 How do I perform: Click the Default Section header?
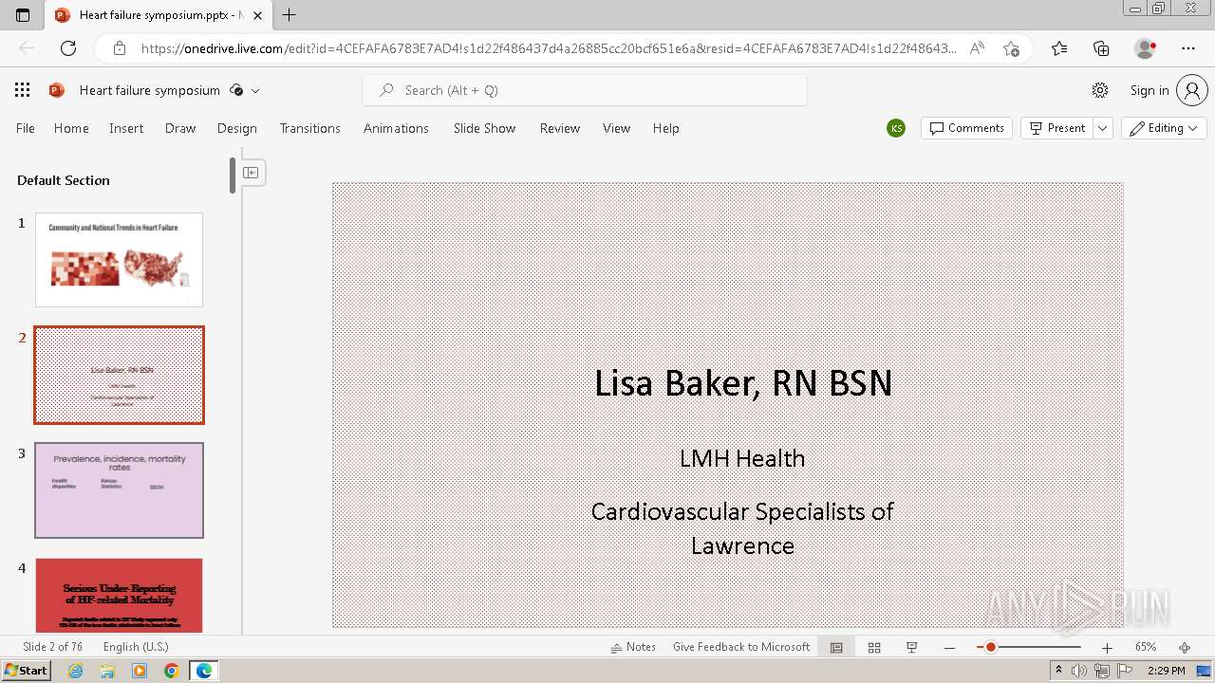pos(64,180)
